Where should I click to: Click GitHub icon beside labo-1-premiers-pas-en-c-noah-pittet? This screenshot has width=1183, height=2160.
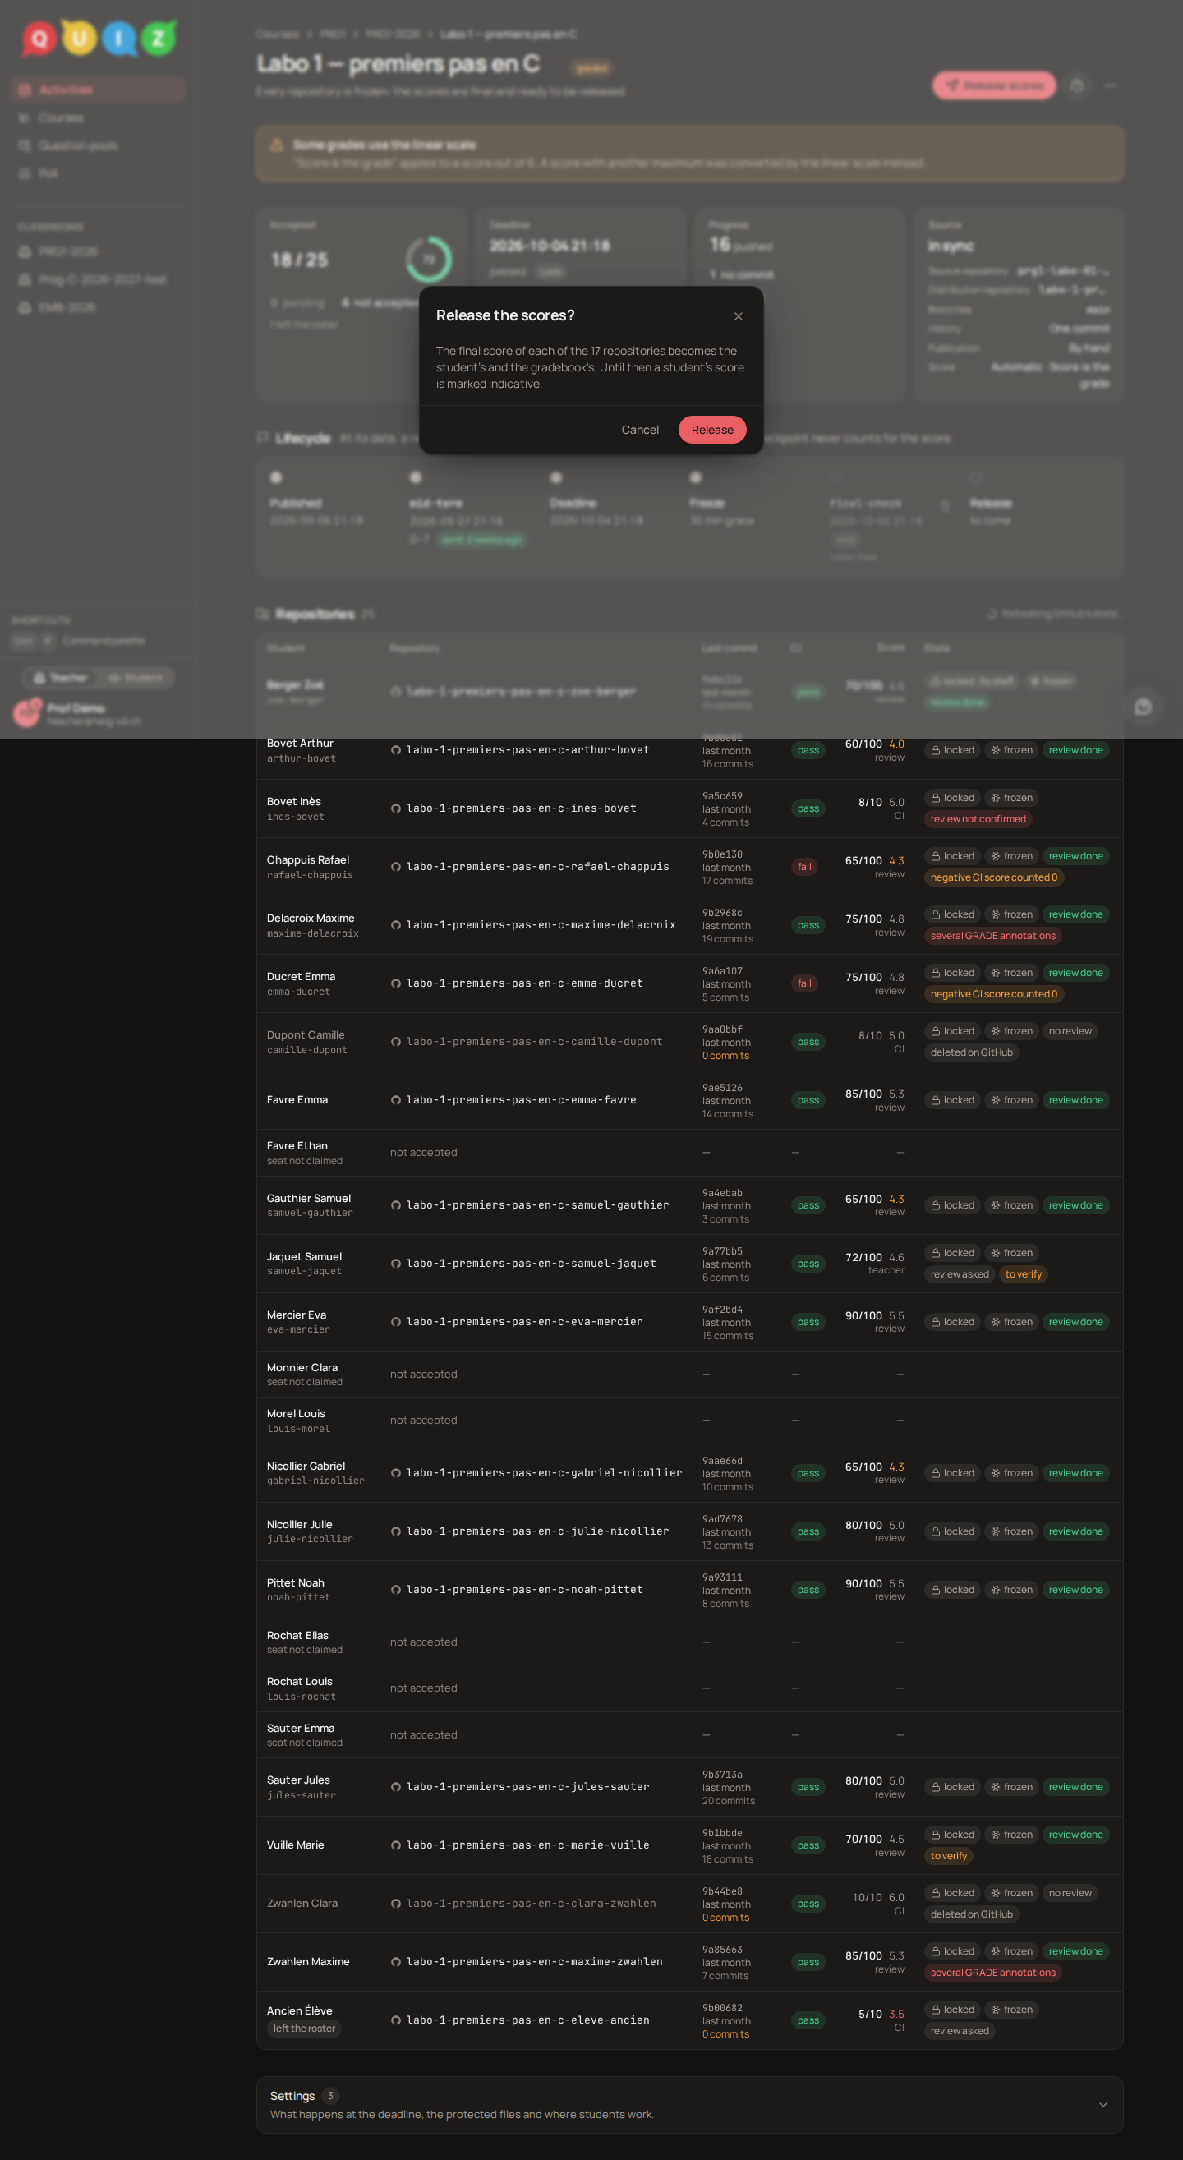coord(396,1590)
